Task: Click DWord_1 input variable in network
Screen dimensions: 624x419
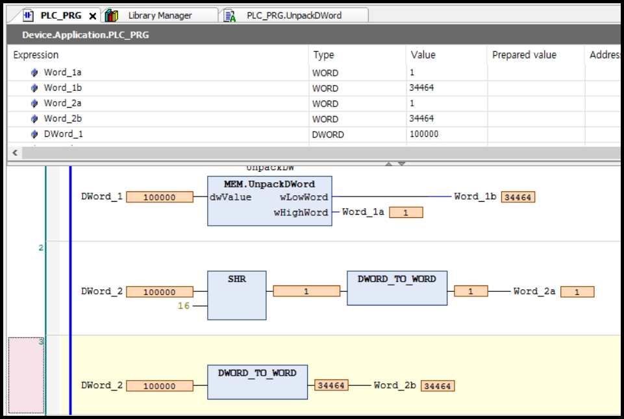Action: coord(102,197)
